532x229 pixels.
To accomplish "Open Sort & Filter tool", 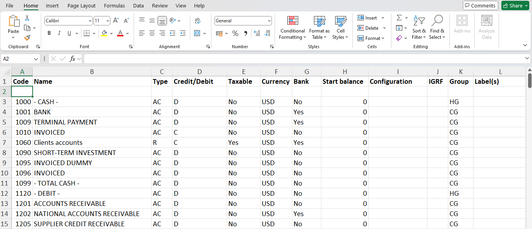I will point(419,27).
